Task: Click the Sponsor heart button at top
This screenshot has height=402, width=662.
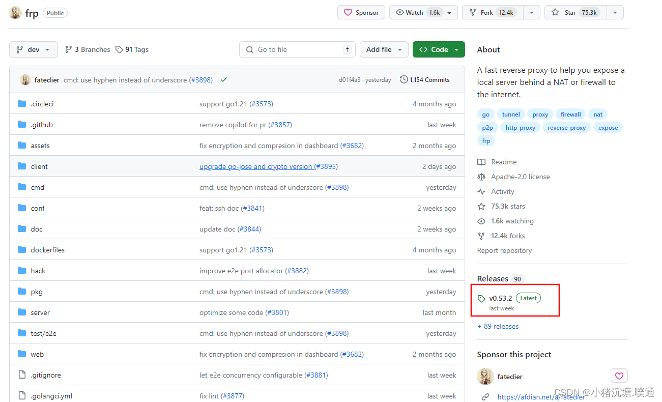Action: (362, 13)
